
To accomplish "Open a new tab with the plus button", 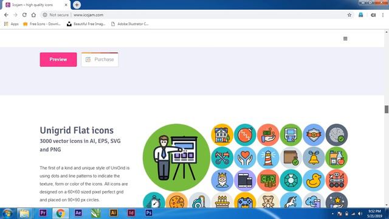I will pyautogui.click(x=77, y=5).
